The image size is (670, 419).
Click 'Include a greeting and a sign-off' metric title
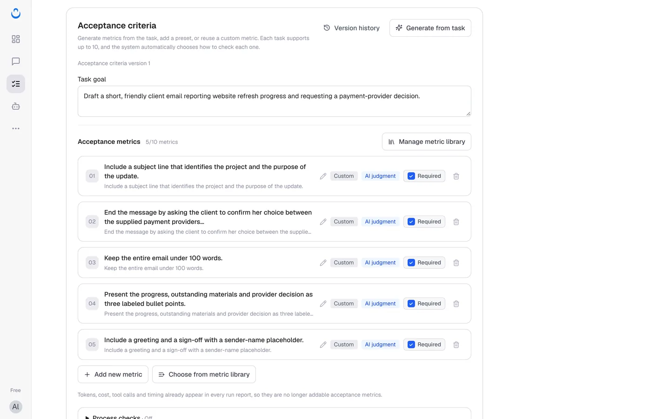coord(204,340)
